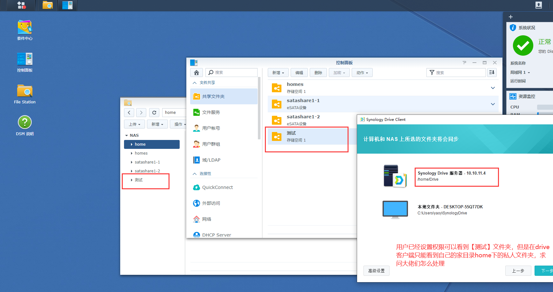The height and width of the screenshot is (292, 553).
Task: Select the homes shared folder icon
Action: click(x=277, y=88)
